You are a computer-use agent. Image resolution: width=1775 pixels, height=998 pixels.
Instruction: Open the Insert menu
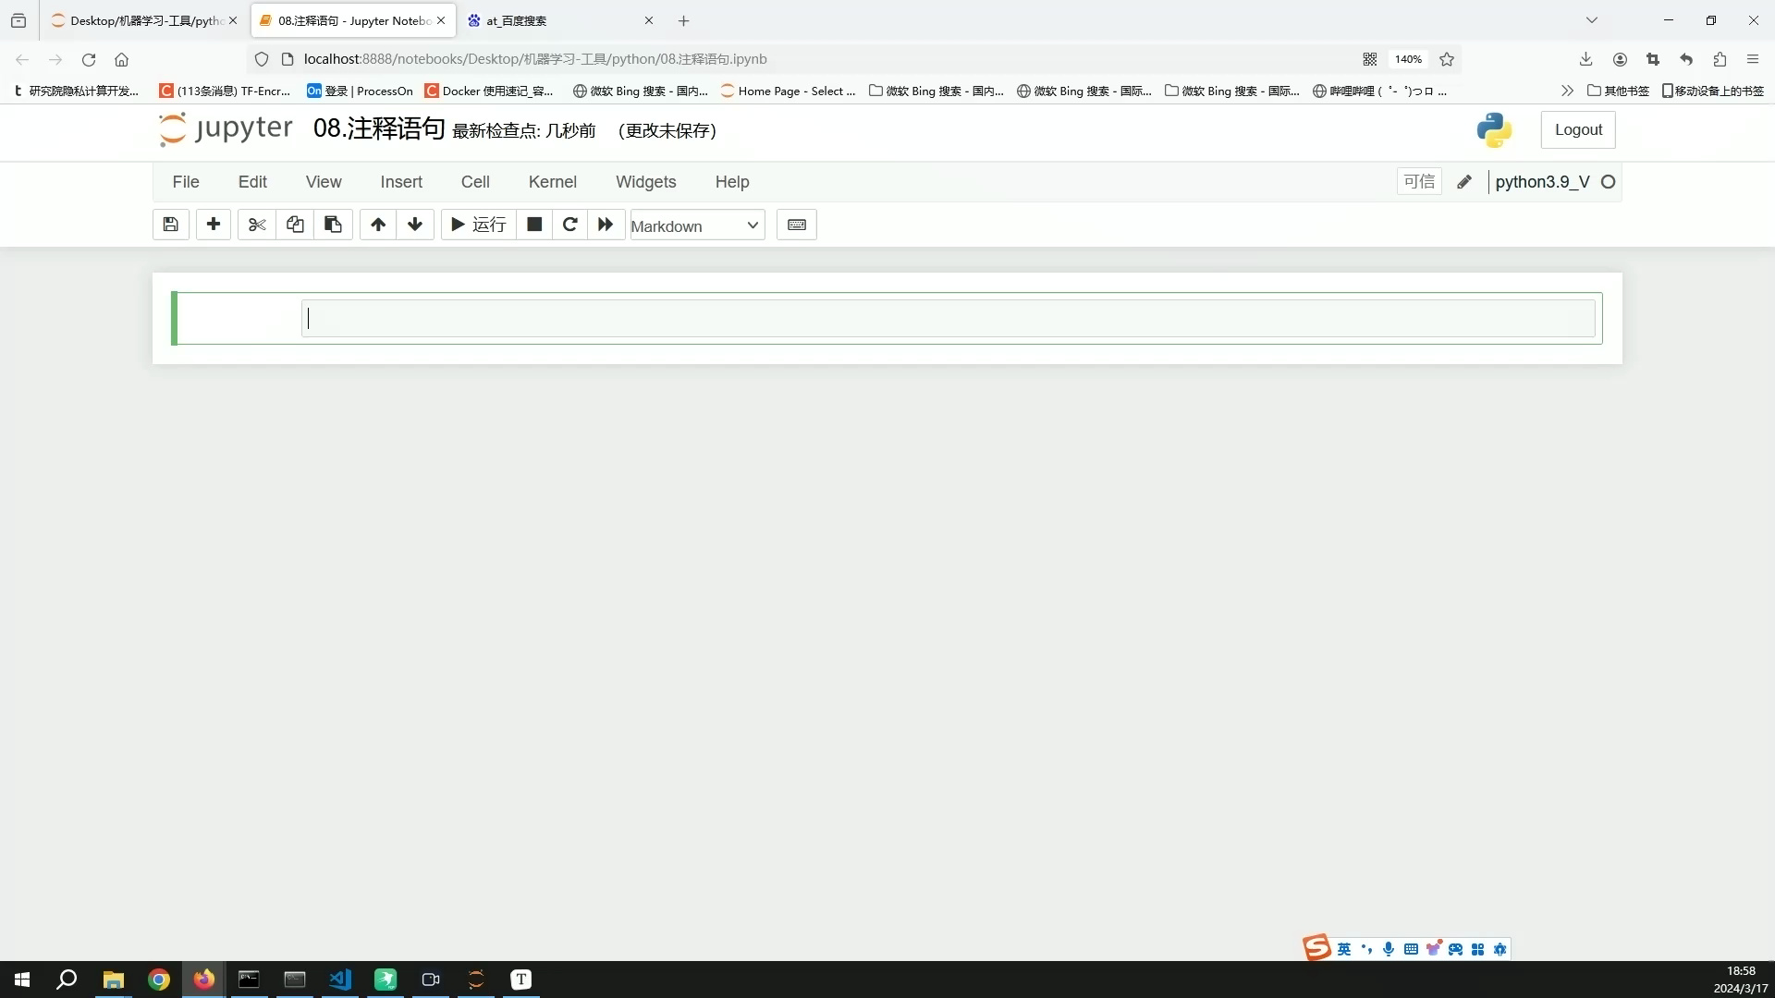(x=401, y=182)
